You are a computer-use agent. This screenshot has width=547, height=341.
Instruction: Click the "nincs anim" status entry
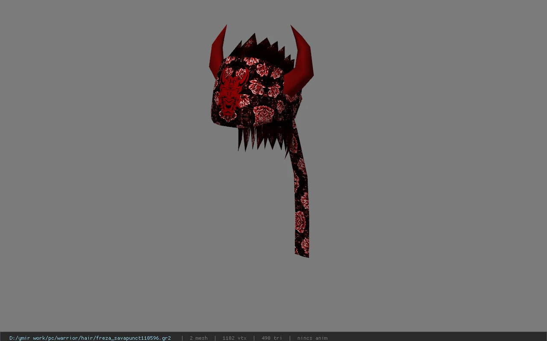pos(312,338)
